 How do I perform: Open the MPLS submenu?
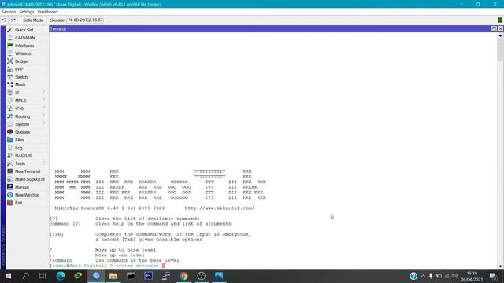(x=20, y=101)
